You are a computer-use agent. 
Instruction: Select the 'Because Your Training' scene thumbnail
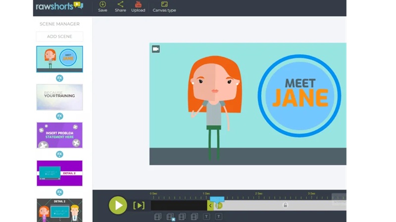point(59,97)
